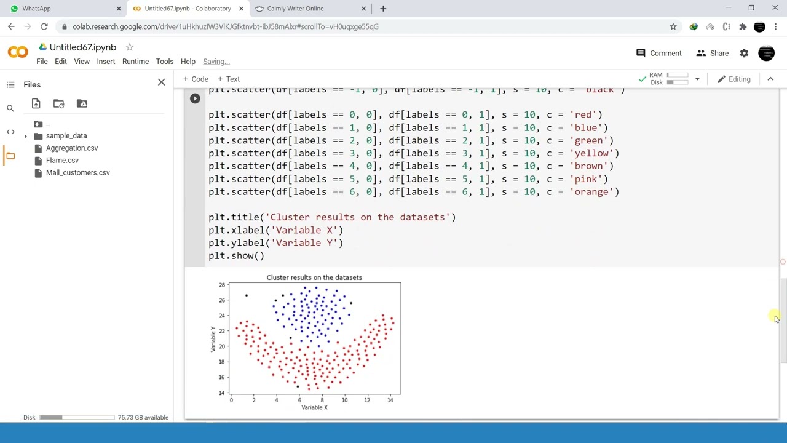Select the Files folder sidebar icon

10,156
